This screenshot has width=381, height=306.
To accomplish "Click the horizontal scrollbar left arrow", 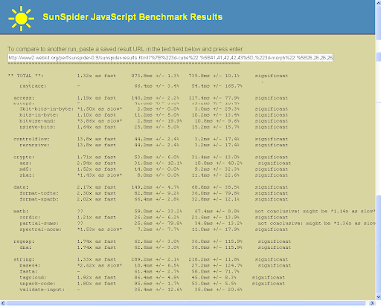I will pos(3,303).
